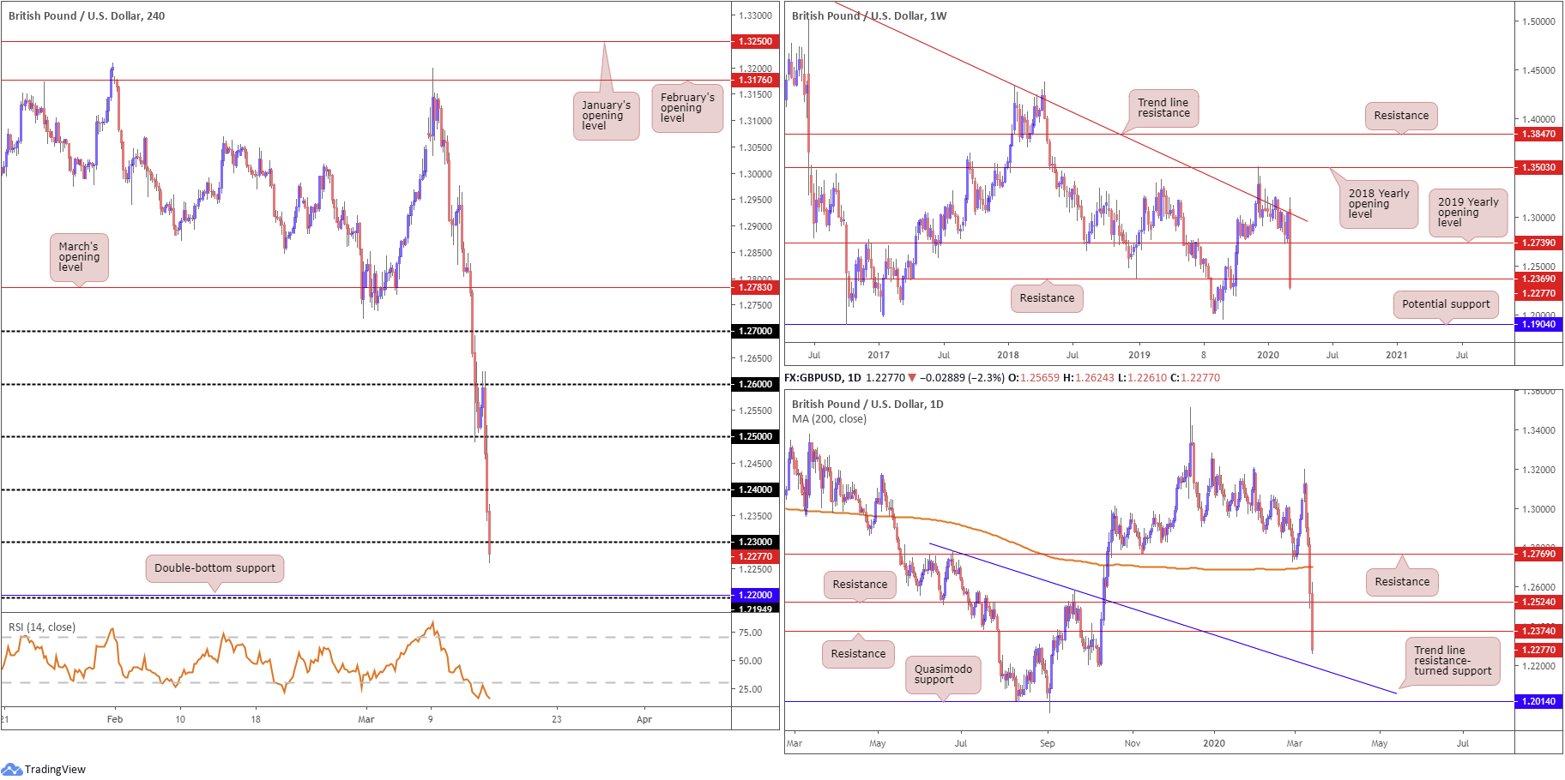Click the Sep label on daily time axis

pos(1048,743)
